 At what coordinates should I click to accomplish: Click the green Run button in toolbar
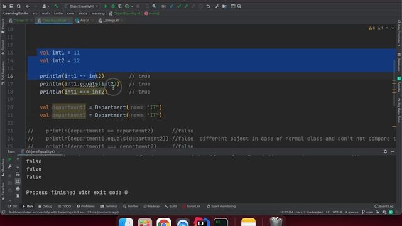pyautogui.click(x=106, y=6)
